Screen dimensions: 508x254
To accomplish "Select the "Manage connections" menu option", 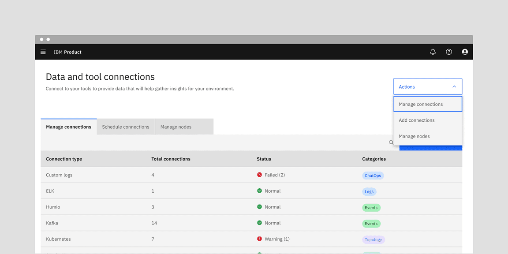I will [x=421, y=104].
